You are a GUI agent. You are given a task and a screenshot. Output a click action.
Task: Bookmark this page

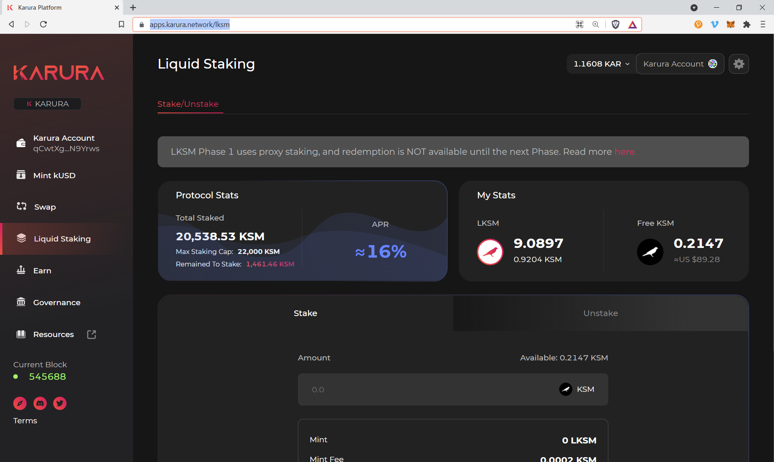click(x=121, y=24)
